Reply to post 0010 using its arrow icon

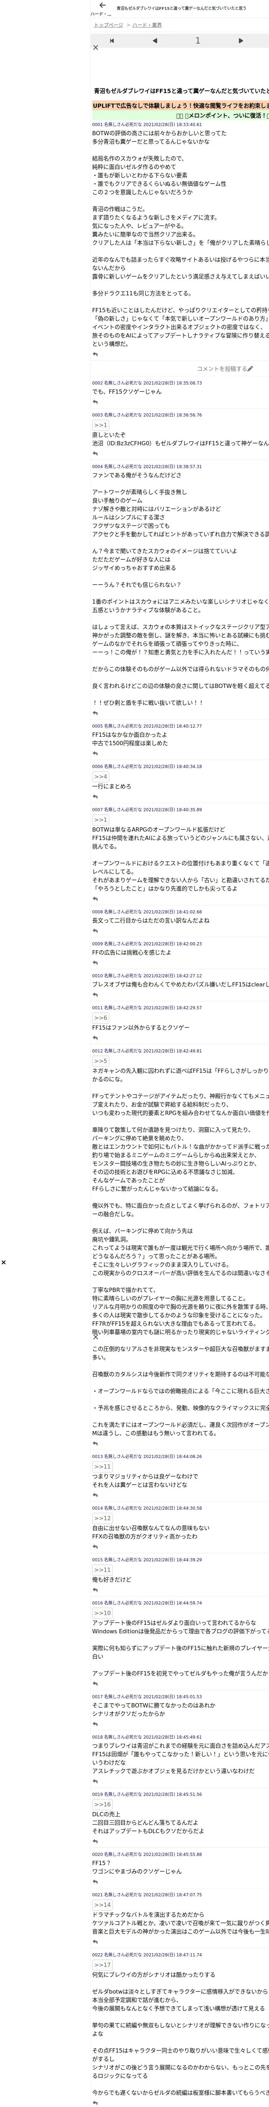point(95,995)
